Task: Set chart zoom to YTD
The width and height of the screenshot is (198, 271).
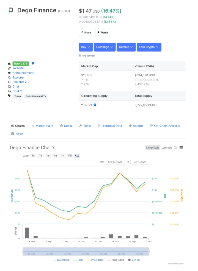Action: point(70,156)
